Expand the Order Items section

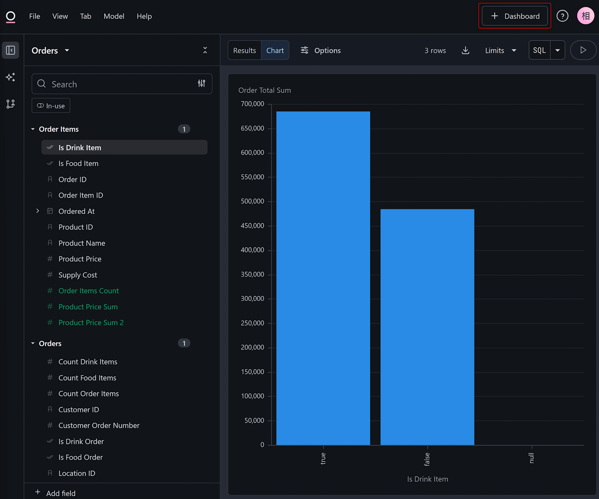click(33, 129)
